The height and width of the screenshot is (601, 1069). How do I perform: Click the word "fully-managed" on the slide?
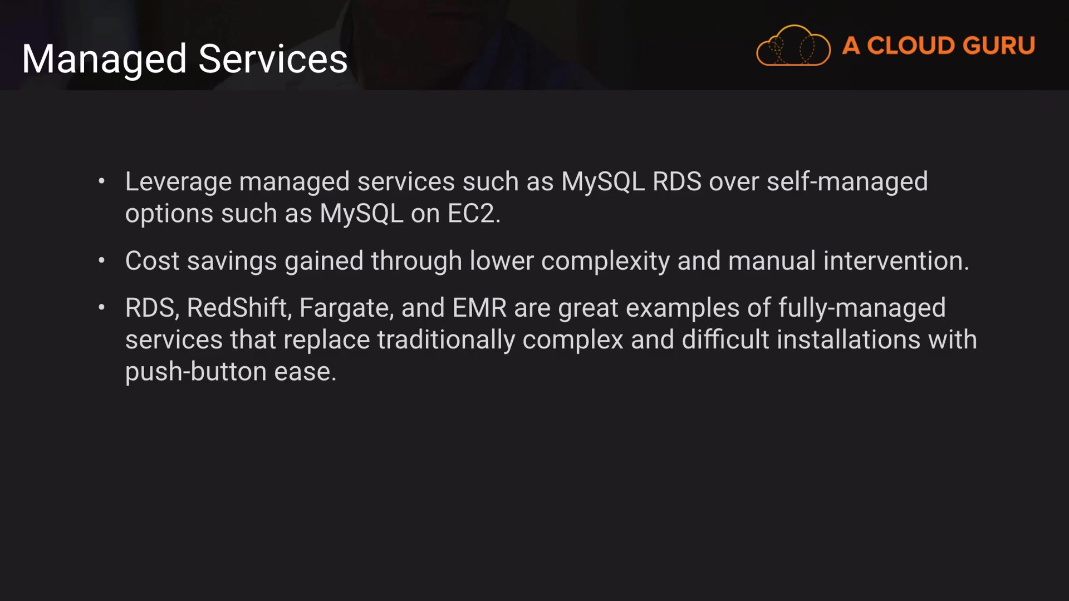tap(861, 308)
